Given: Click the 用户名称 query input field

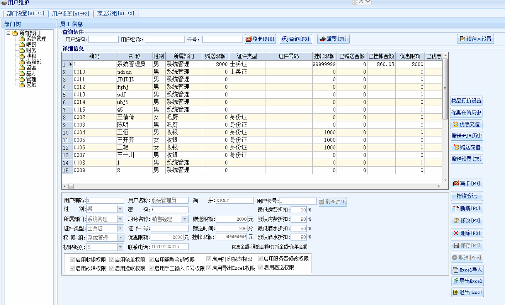Looking at the screenshot, I should (x=165, y=39).
